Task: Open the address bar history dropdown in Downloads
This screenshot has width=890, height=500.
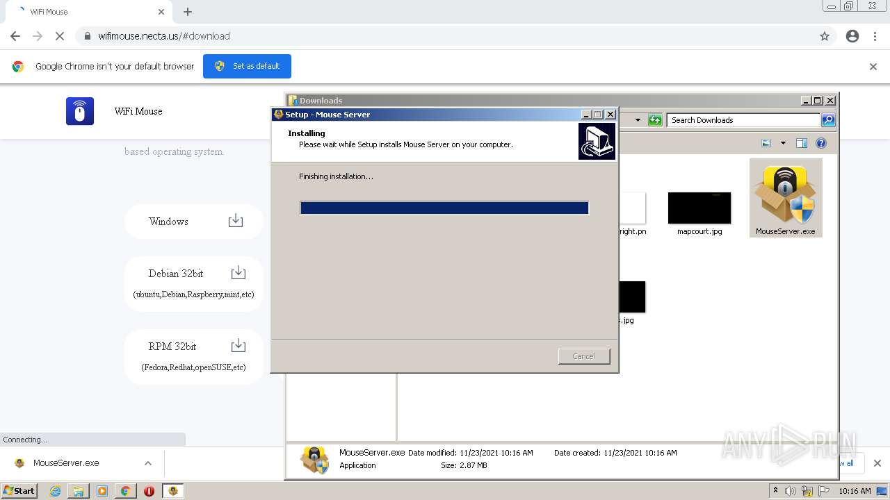Action: click(638, 120)
